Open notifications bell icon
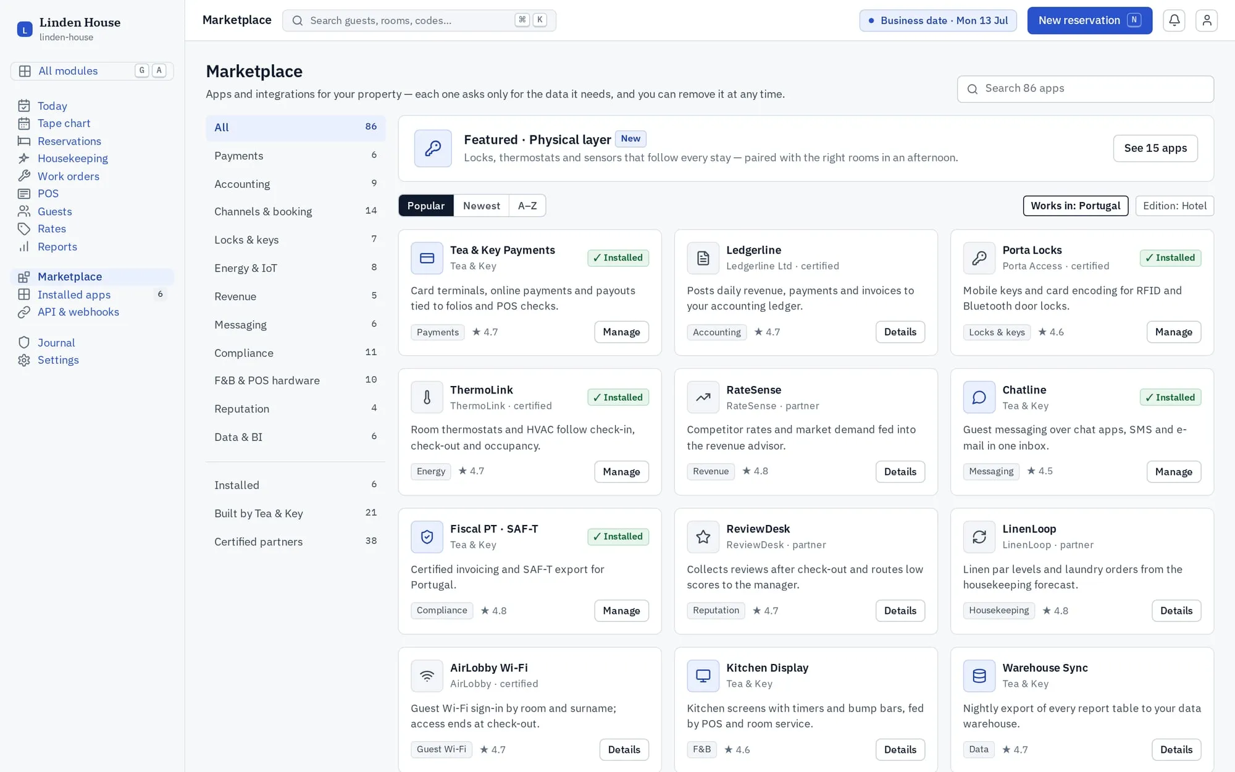The height and width of the screenshot is (772, 1235). (1174, 20)
